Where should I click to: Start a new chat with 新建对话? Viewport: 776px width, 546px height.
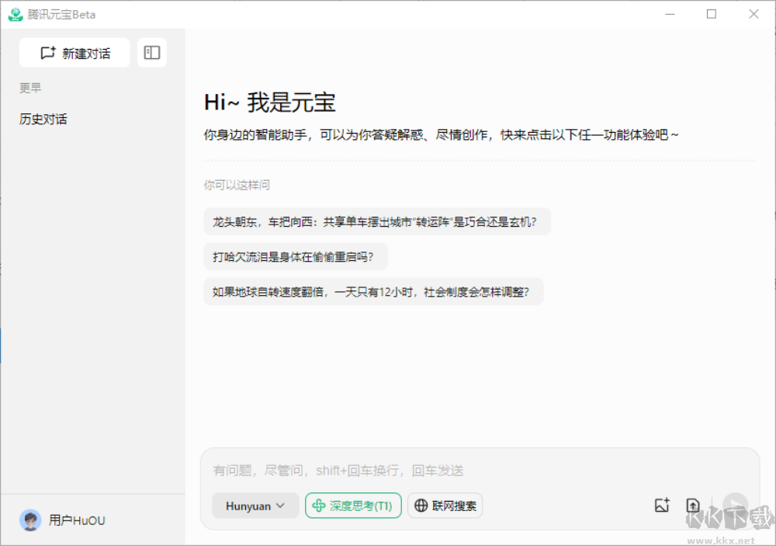(74, 53)
